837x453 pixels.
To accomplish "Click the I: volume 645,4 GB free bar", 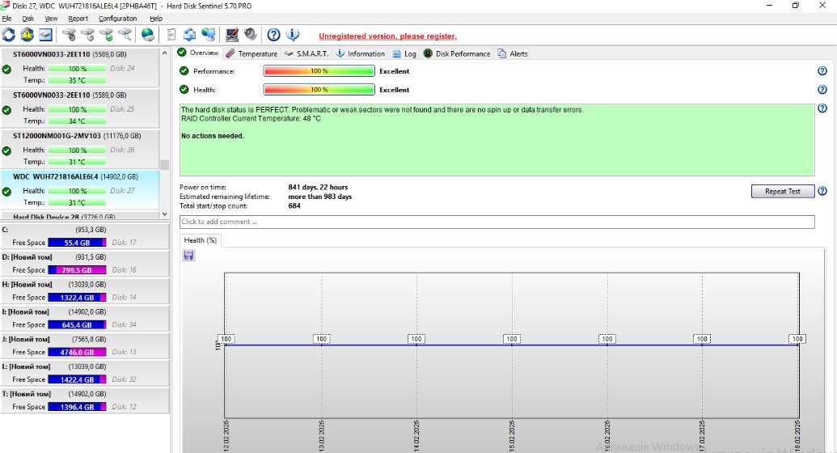I will pyautogui.click(x=77, y=325).
